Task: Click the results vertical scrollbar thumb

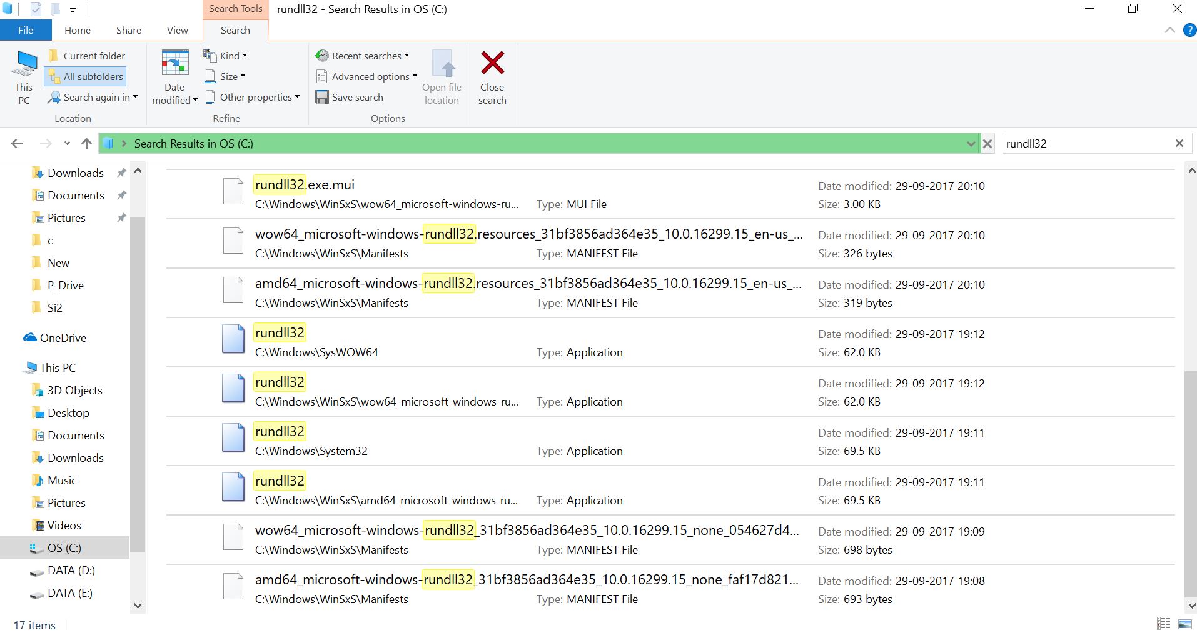Action: [x=1191, y=484]
